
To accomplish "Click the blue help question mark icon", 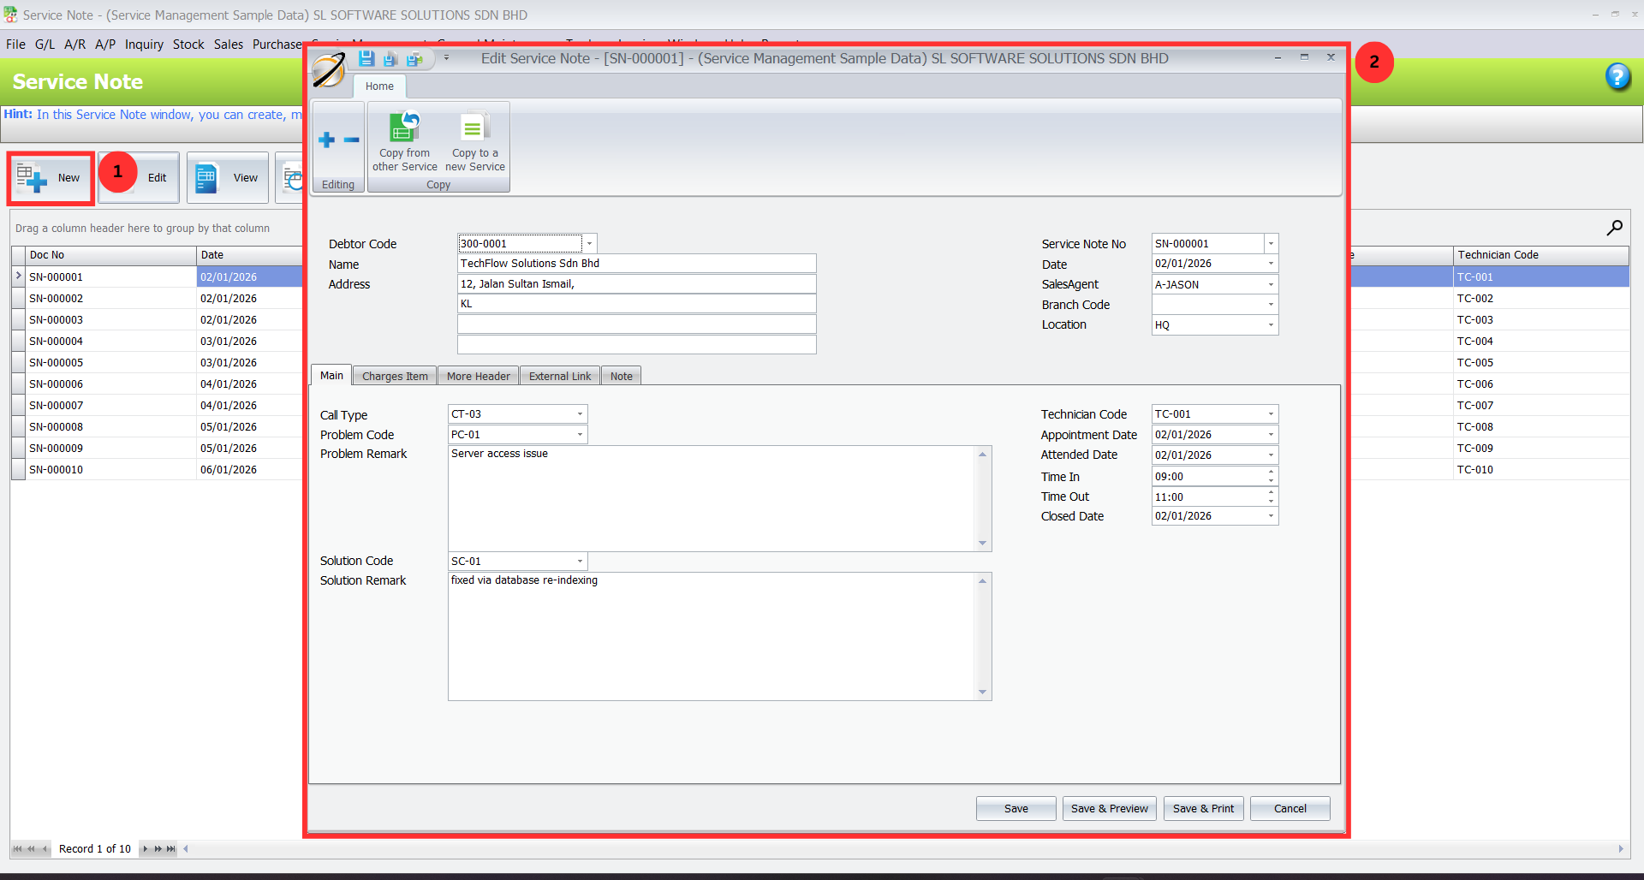I will (1617, 77).
